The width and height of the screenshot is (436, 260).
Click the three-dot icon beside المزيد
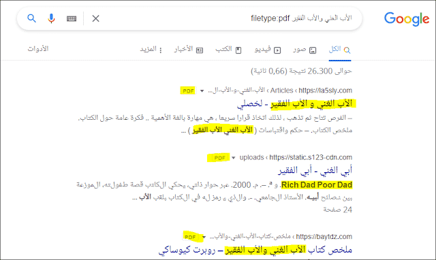161,50
